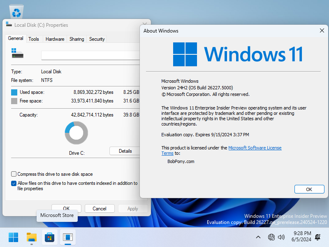
Task: Uncheck Allow files to have contents indexed
Action: (14, 183)
